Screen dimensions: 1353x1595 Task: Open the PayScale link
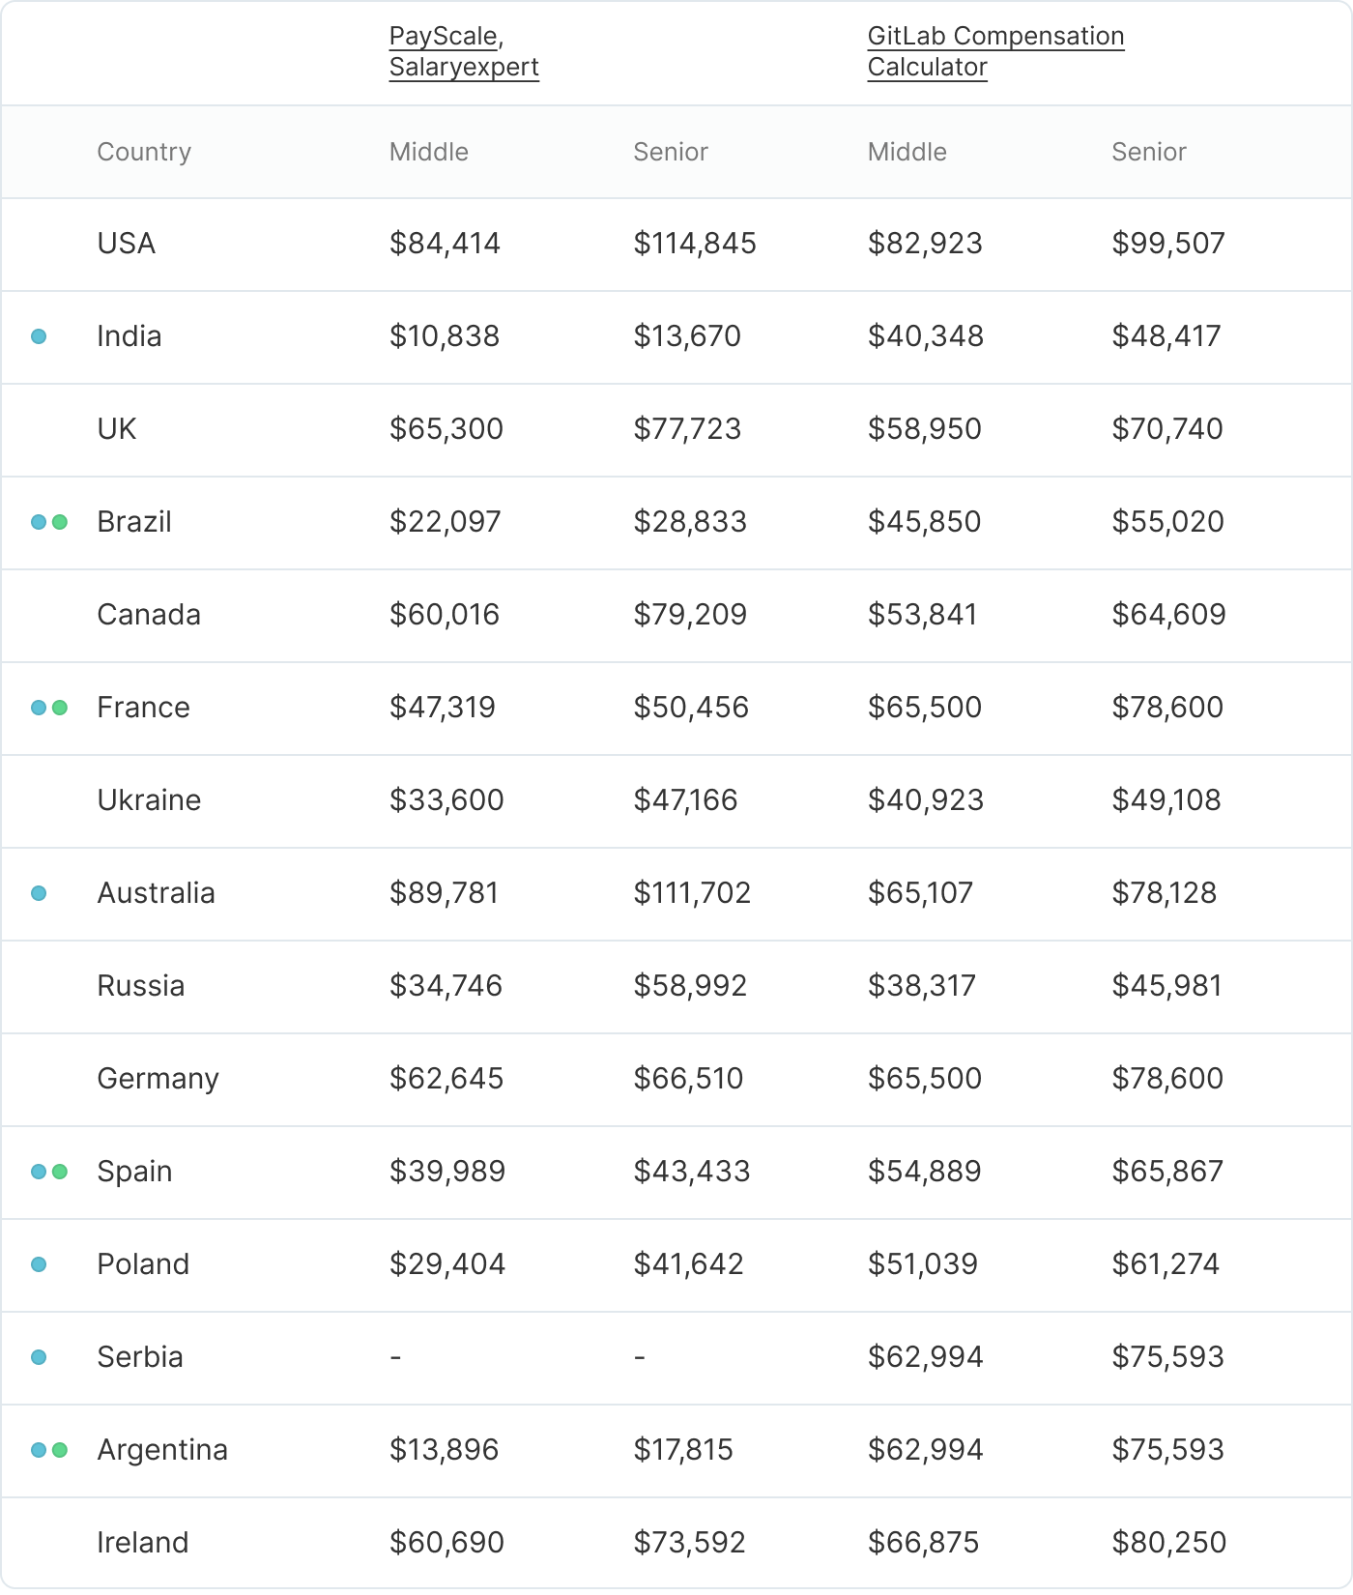point(443,37)
